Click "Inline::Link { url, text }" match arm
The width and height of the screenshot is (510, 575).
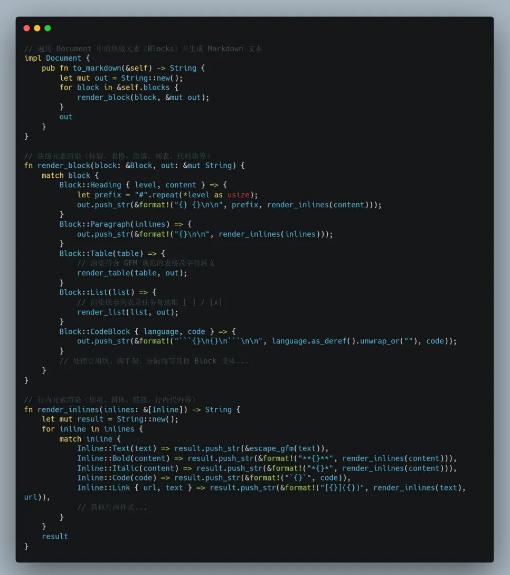coord(134,488)
